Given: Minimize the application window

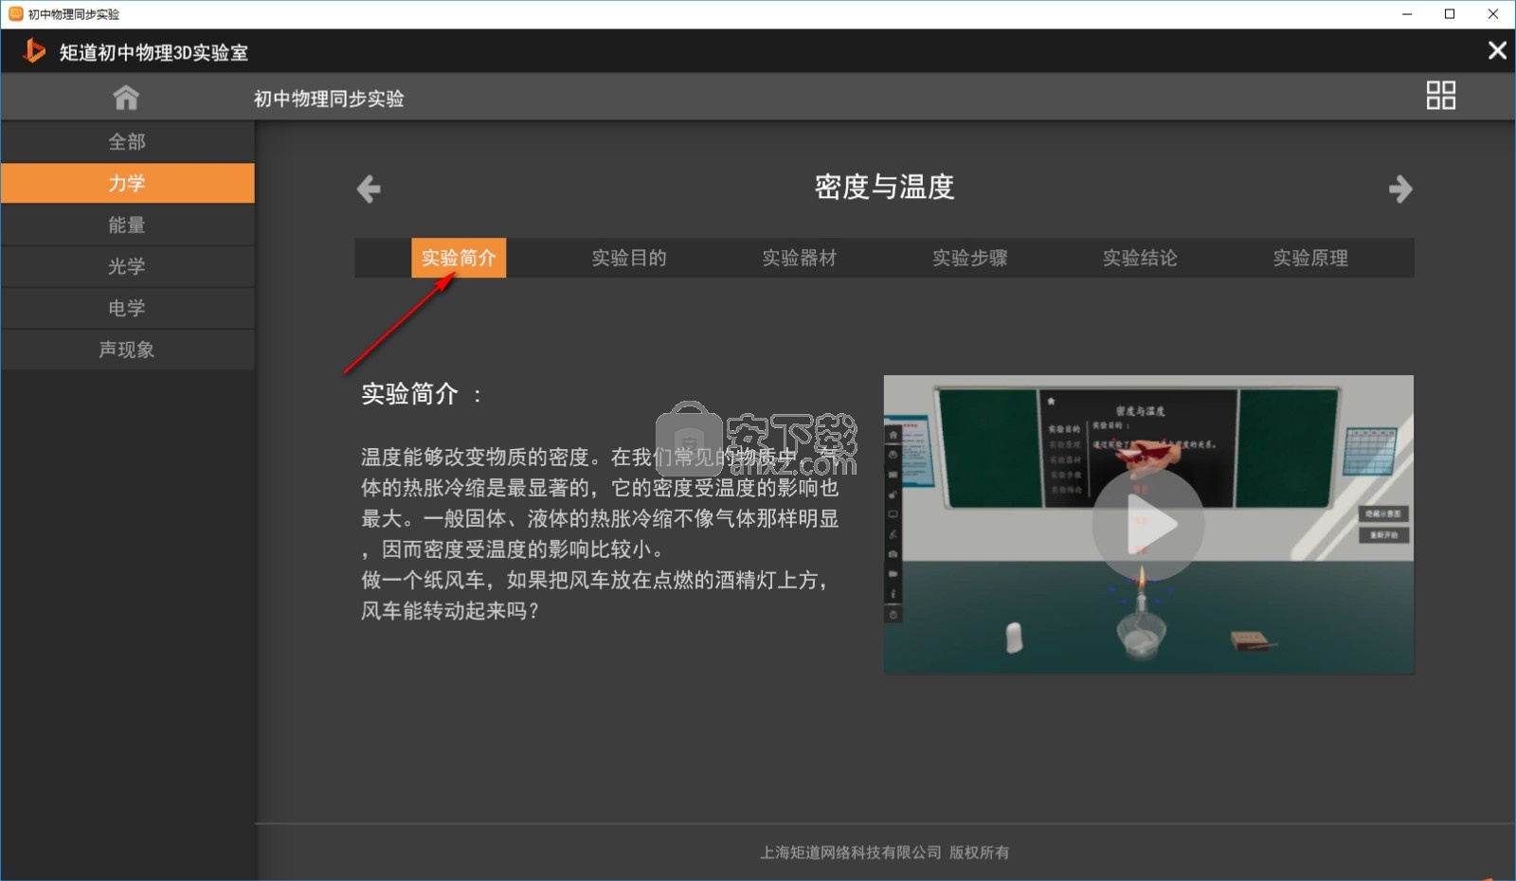Looking at the screenshot, I should [x=1407, y=14].
